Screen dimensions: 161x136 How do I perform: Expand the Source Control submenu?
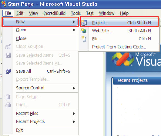tap(74, 88)
